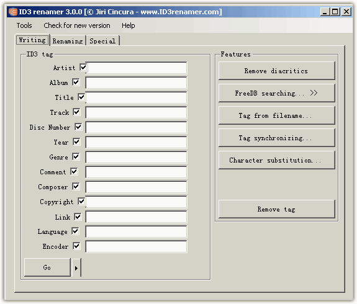Screen dimensions: 357x304
Task: Disable the Disc Number checkbox
Action: tap(78, 127)
